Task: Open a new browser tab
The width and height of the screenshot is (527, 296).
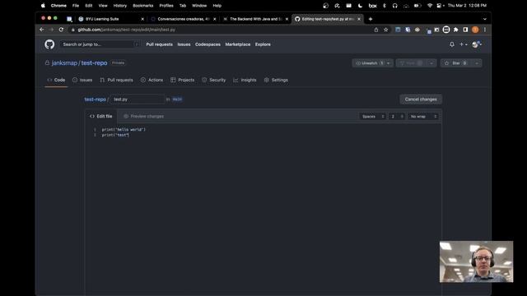Action: [371, 19]
